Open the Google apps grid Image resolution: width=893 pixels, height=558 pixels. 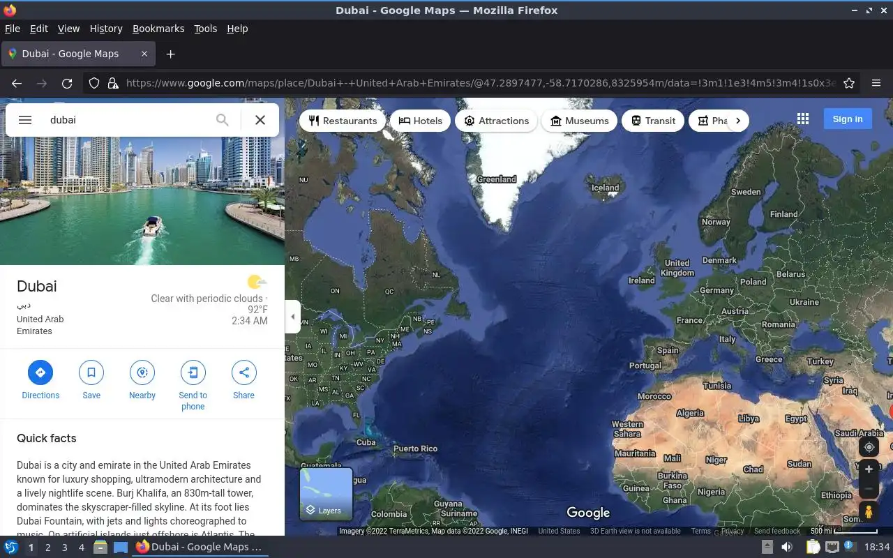click(803, 119)
